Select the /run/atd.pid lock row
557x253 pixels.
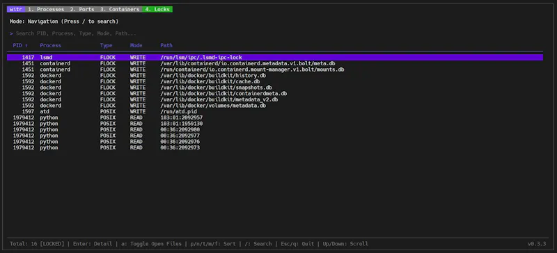point(275,112)
